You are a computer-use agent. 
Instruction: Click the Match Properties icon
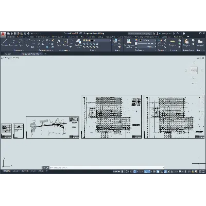[x=129, y=43]
